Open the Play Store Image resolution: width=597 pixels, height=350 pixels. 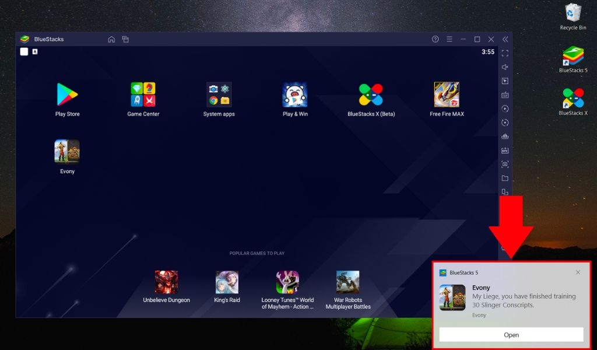tap(67, 93)
